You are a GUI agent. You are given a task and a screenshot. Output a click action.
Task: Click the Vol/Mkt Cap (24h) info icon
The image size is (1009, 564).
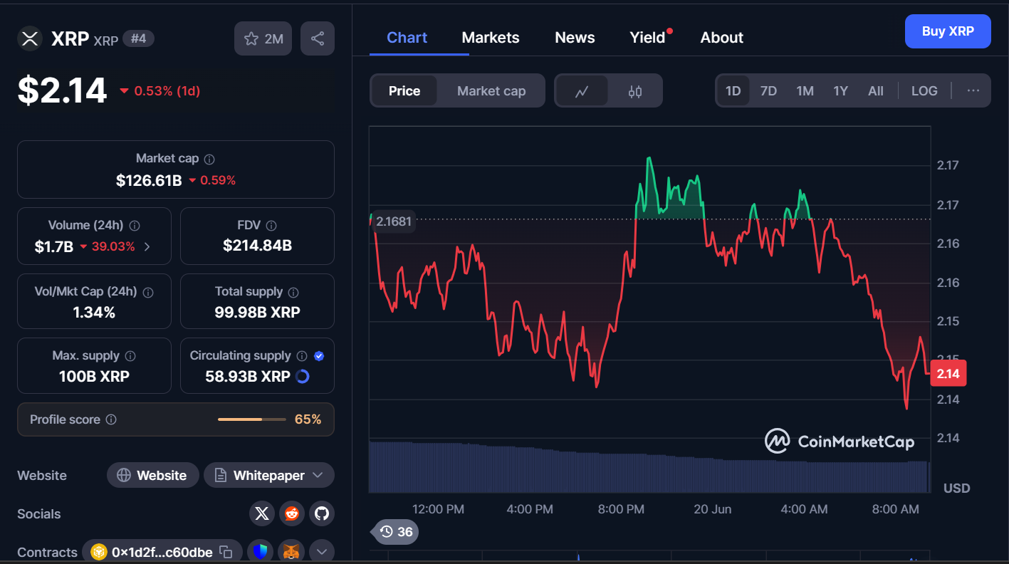[x=148, y=293]
